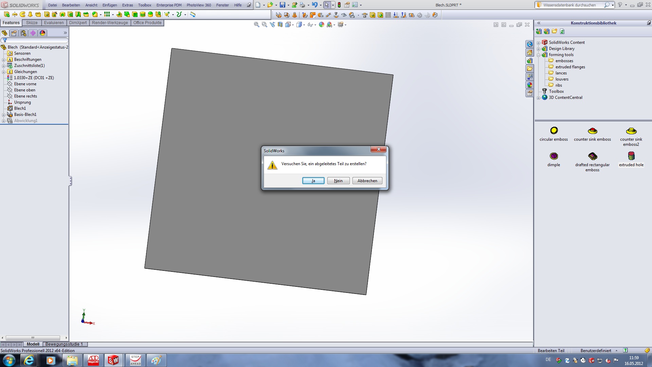Click the New document icon
This screenshot has width=652, height=367.
258,5
